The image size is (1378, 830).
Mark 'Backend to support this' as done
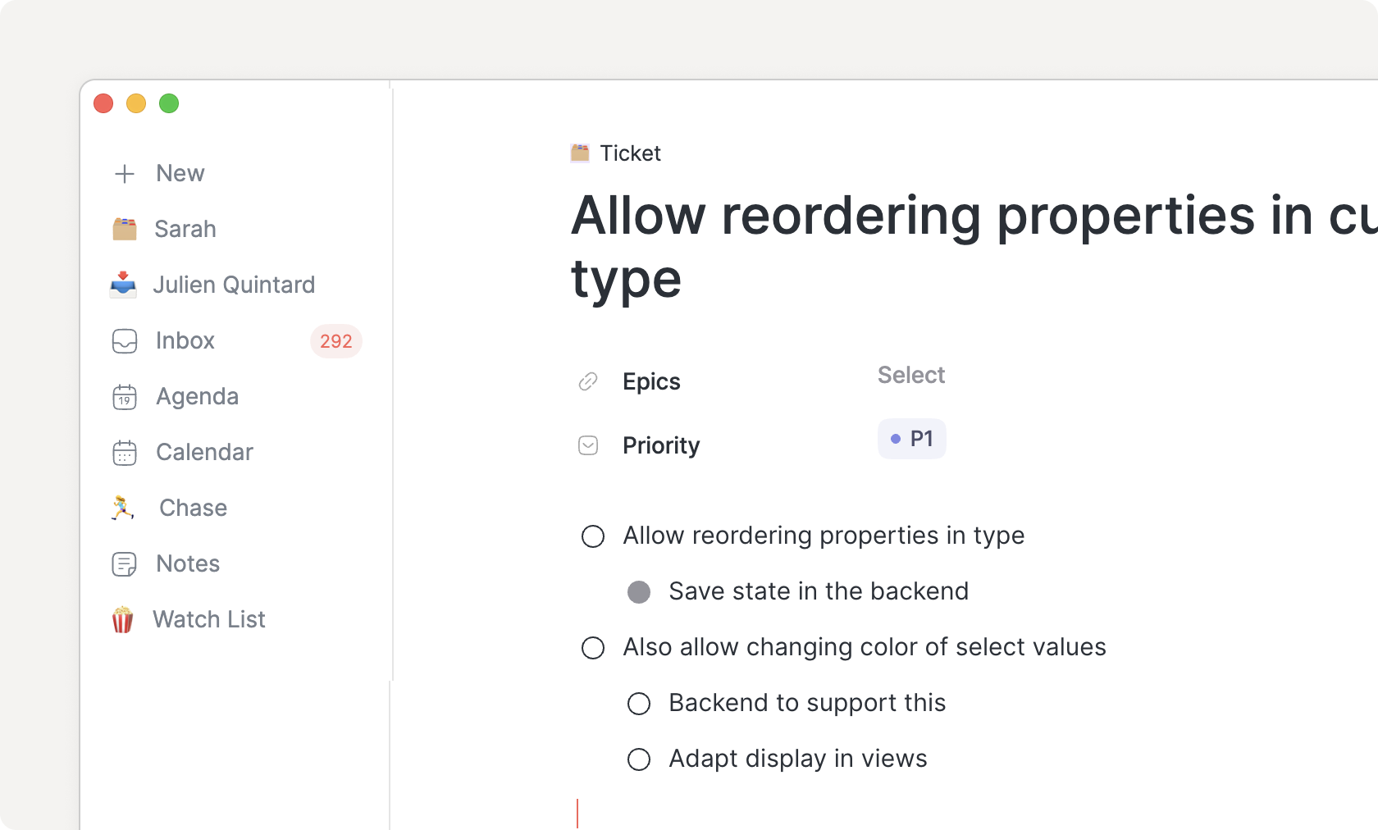coord(639,704)
